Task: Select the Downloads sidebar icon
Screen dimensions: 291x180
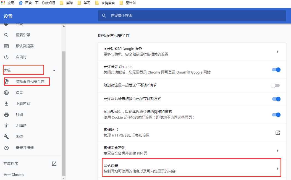Action: click(x=7, y=103)
